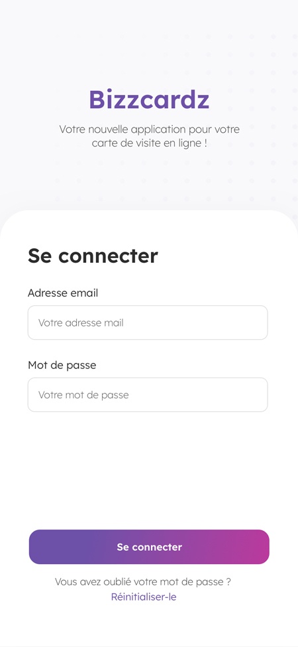Reset password via the purple link
This screenshot has height=647, width=298.
(144, 597)
